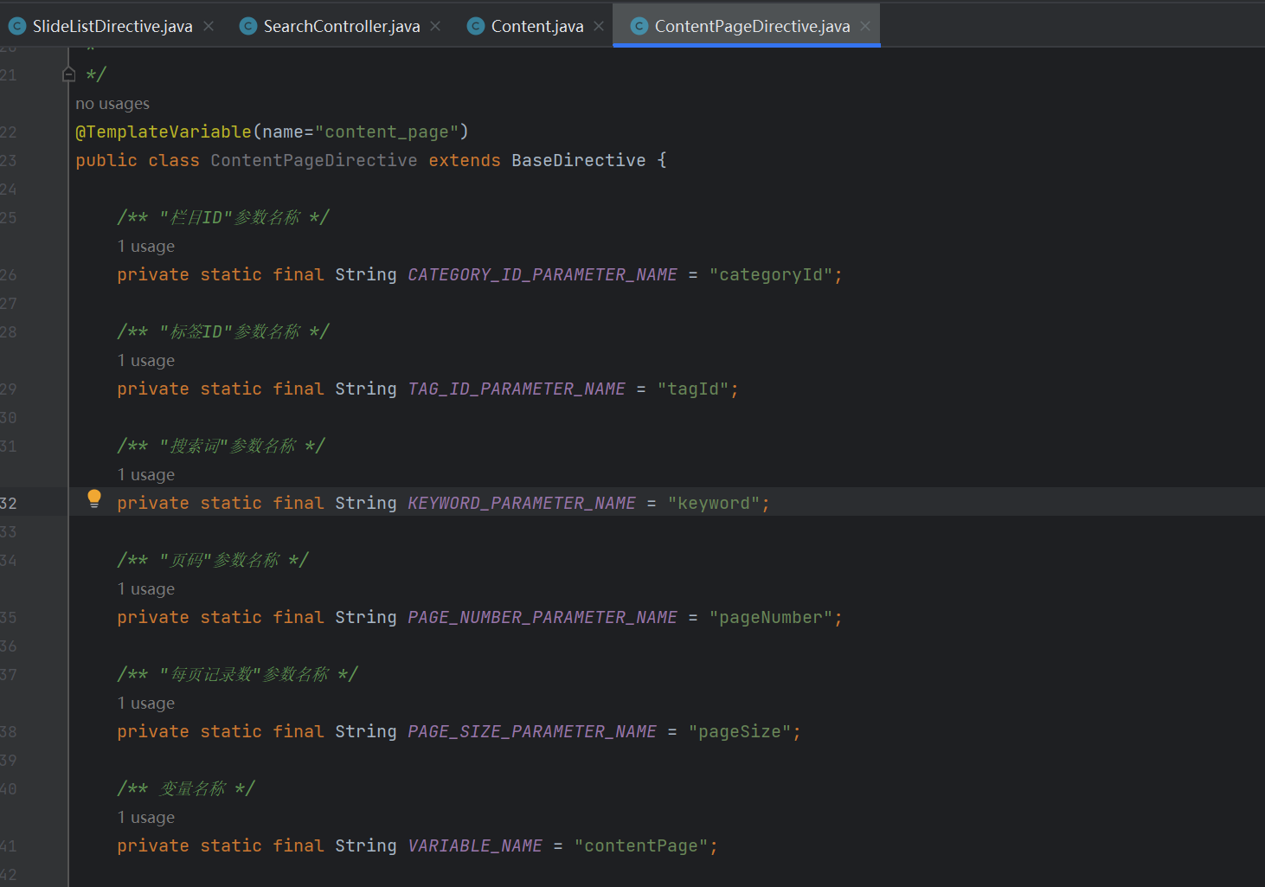The height and width of the screenshot is (887, 1265).
Task: Switch to the SearchController.java tab
Action: tap(341, 26)
